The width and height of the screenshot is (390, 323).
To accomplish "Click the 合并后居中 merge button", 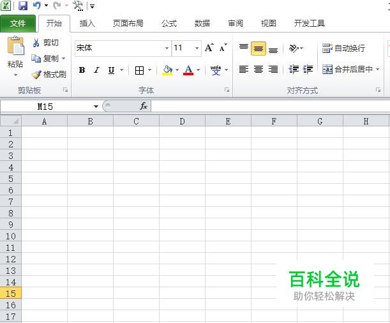I will pyautogui.click(x=347, y=70).
